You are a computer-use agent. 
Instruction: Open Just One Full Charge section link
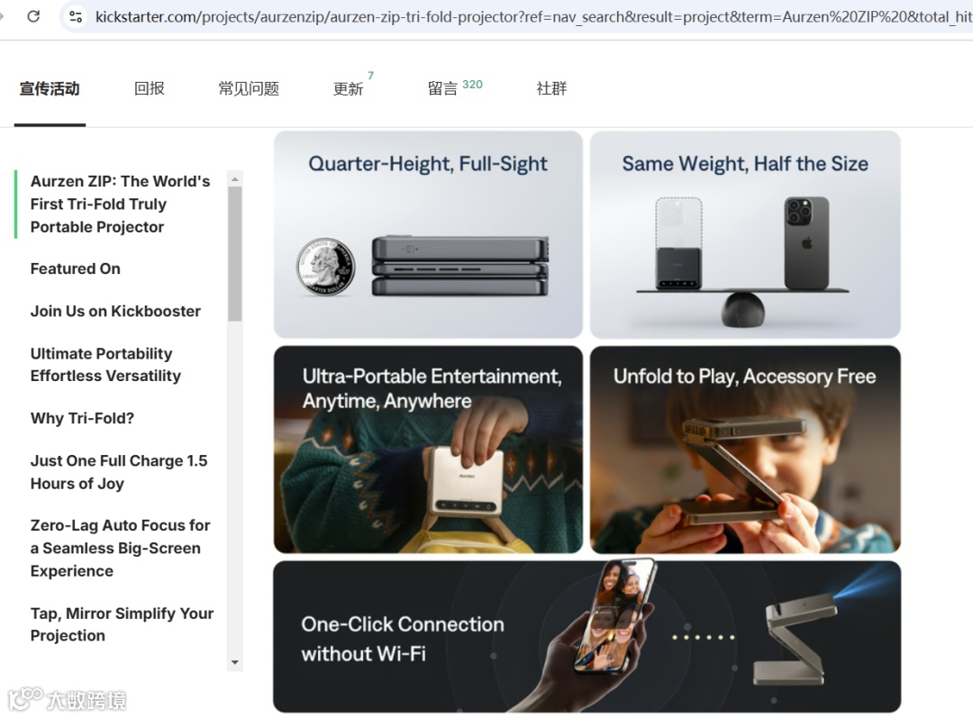[119, 472]
